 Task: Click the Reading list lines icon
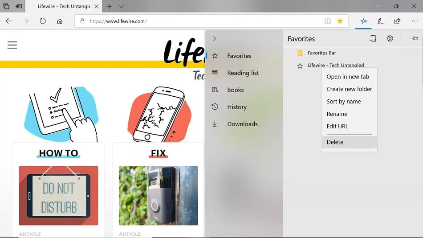tap(215, 73)
